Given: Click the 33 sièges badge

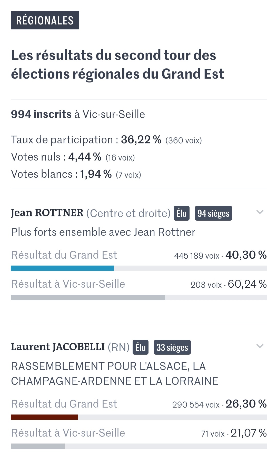Looking at the screenshot, I should point(172,347).
